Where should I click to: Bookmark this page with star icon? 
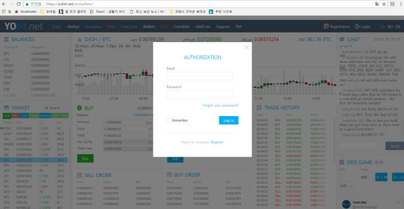tap(384, 4)
